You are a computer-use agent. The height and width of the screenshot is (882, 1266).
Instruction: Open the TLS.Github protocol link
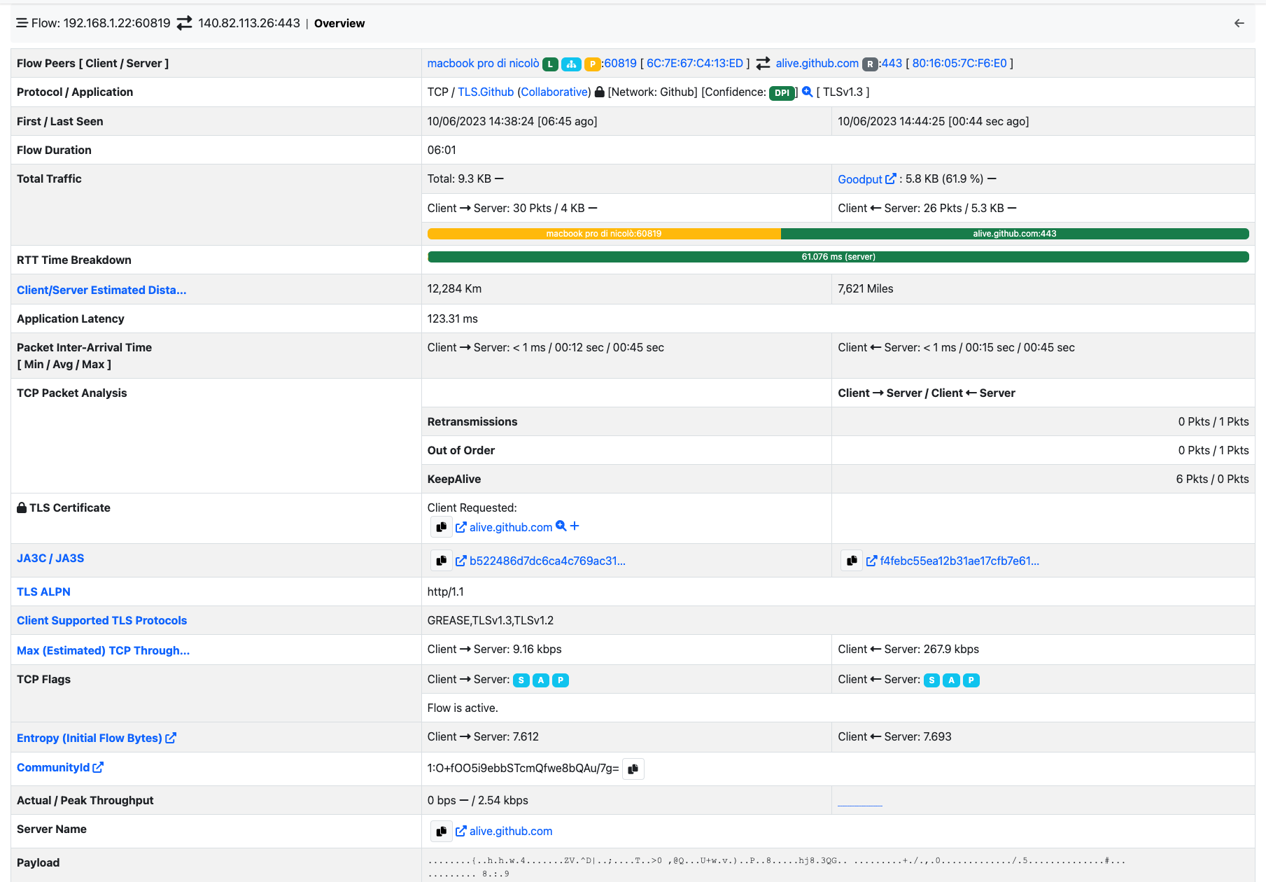[x=486, y=92]
